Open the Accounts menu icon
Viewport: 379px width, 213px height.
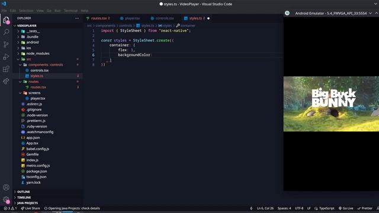[6, 187]
